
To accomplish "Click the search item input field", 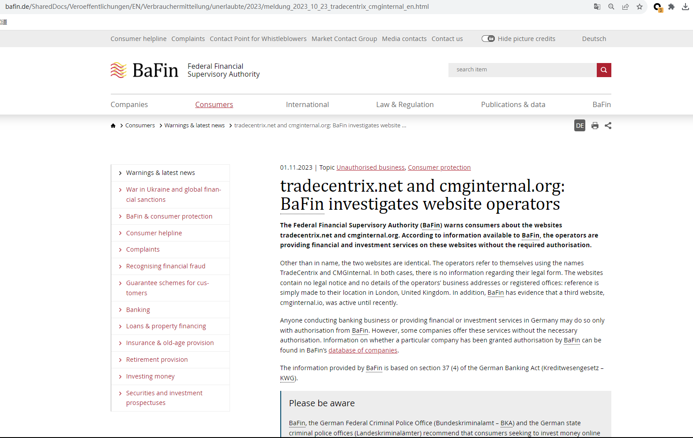I will point(523,70).
